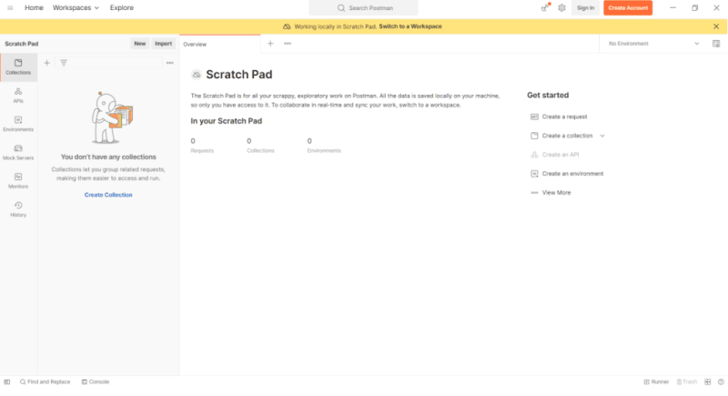The width and height of the screenshot is (728, 396).
Task: Open the Collections sidebar panel
Action: [18, 66]
